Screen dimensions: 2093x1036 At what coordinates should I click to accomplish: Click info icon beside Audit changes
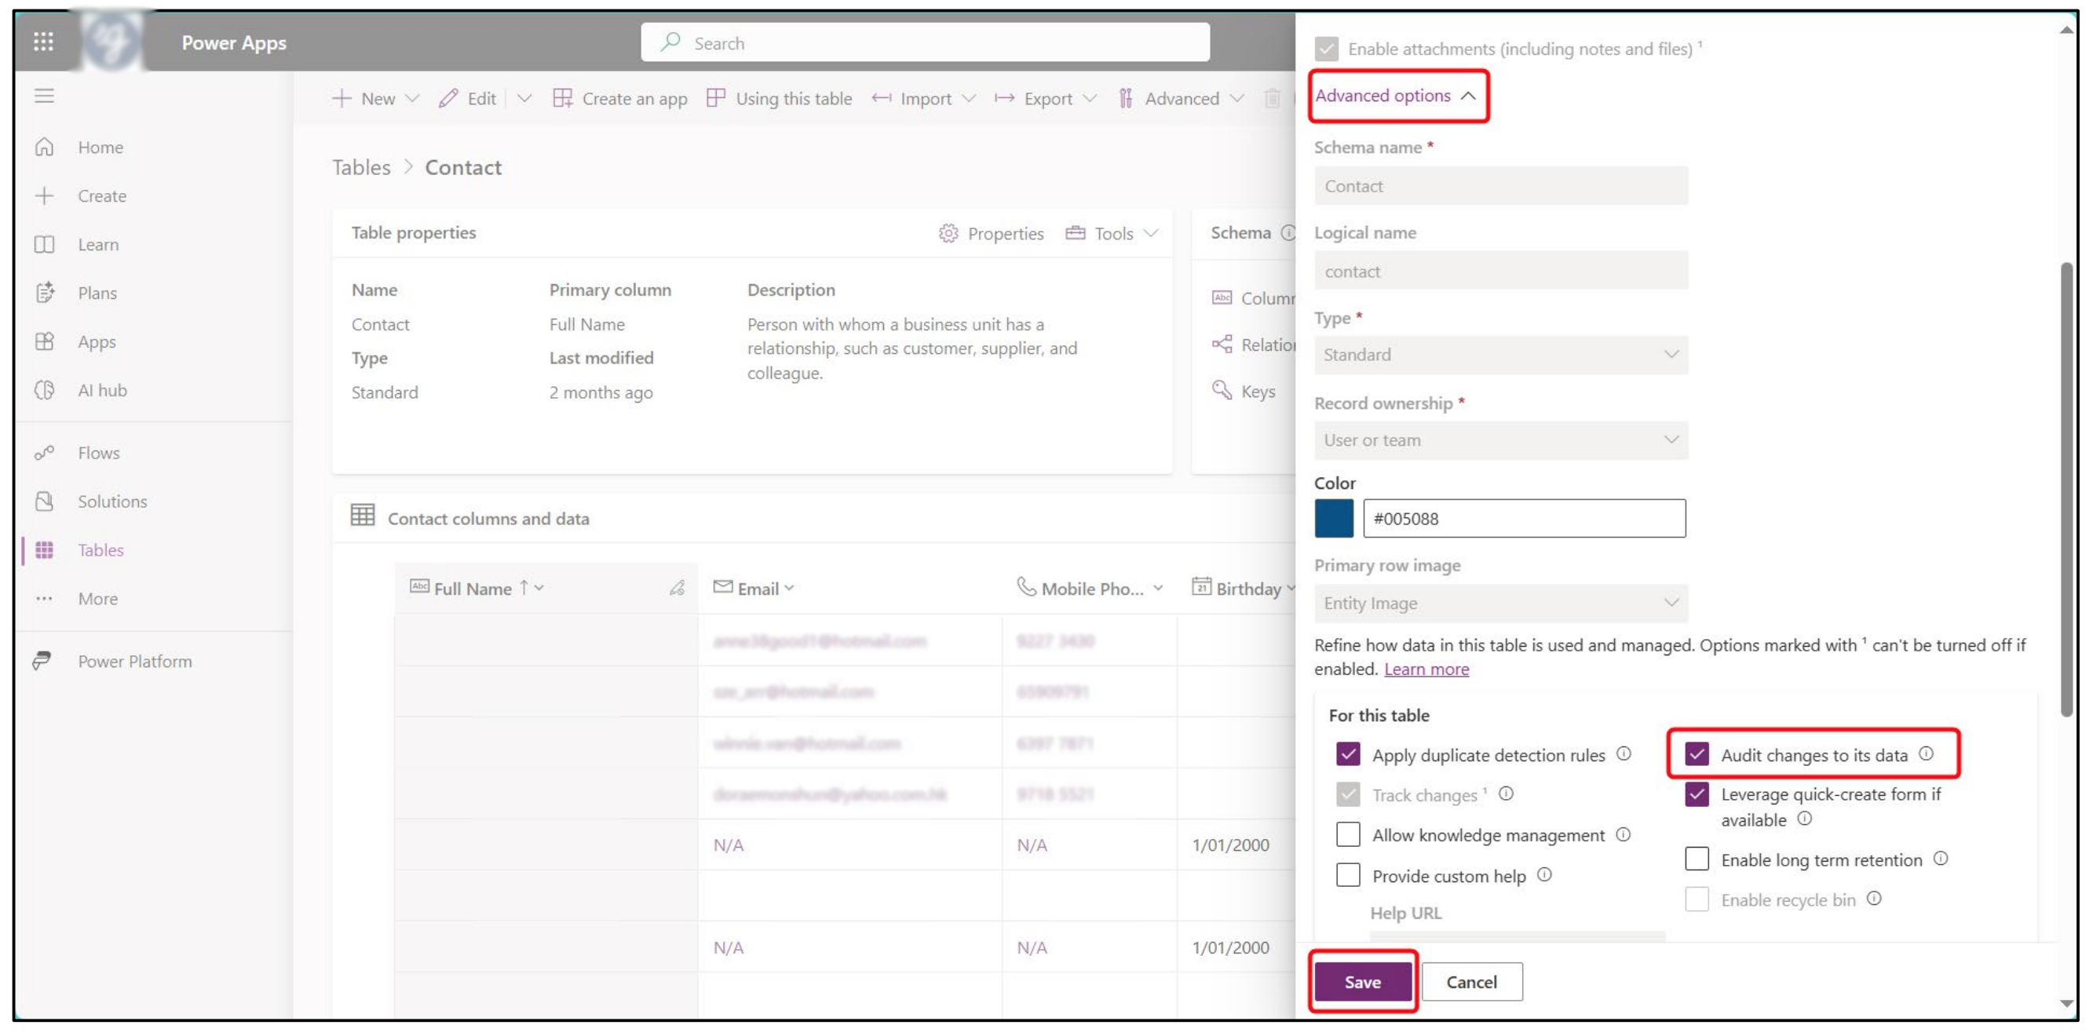(x=1927, y=753)
